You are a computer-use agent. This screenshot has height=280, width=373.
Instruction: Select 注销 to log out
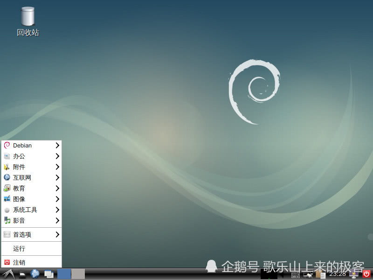(31, 262)
